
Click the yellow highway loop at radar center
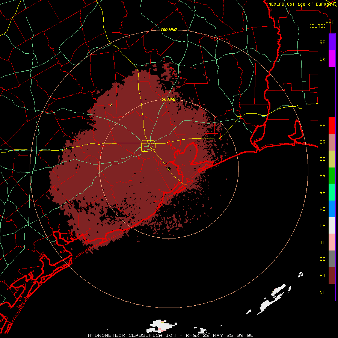(x=148, y=146)
